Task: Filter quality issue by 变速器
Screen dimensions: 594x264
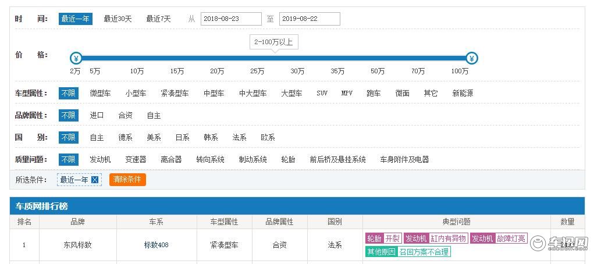Action: pyautogui.click(x=136, y=159)
